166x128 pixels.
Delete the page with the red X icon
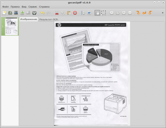pyautogui.click(x=75, y=13)
